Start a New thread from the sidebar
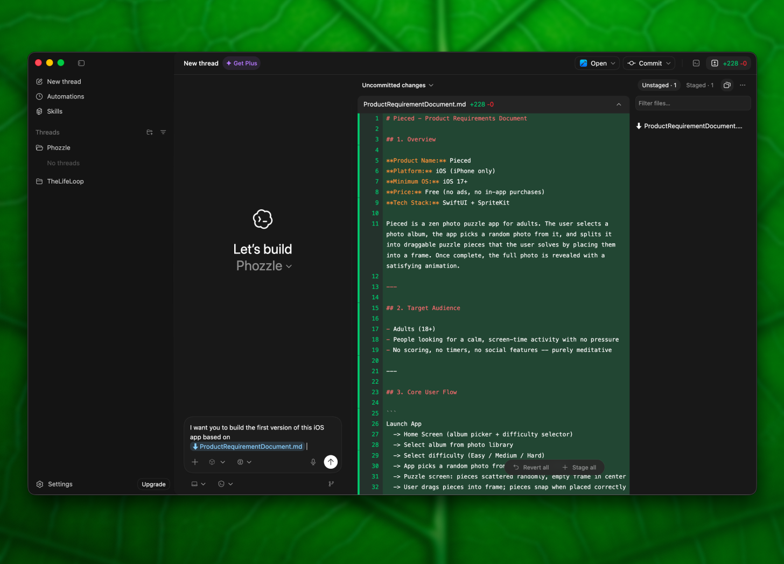784x564 pixels. click(x=58, y=82)
